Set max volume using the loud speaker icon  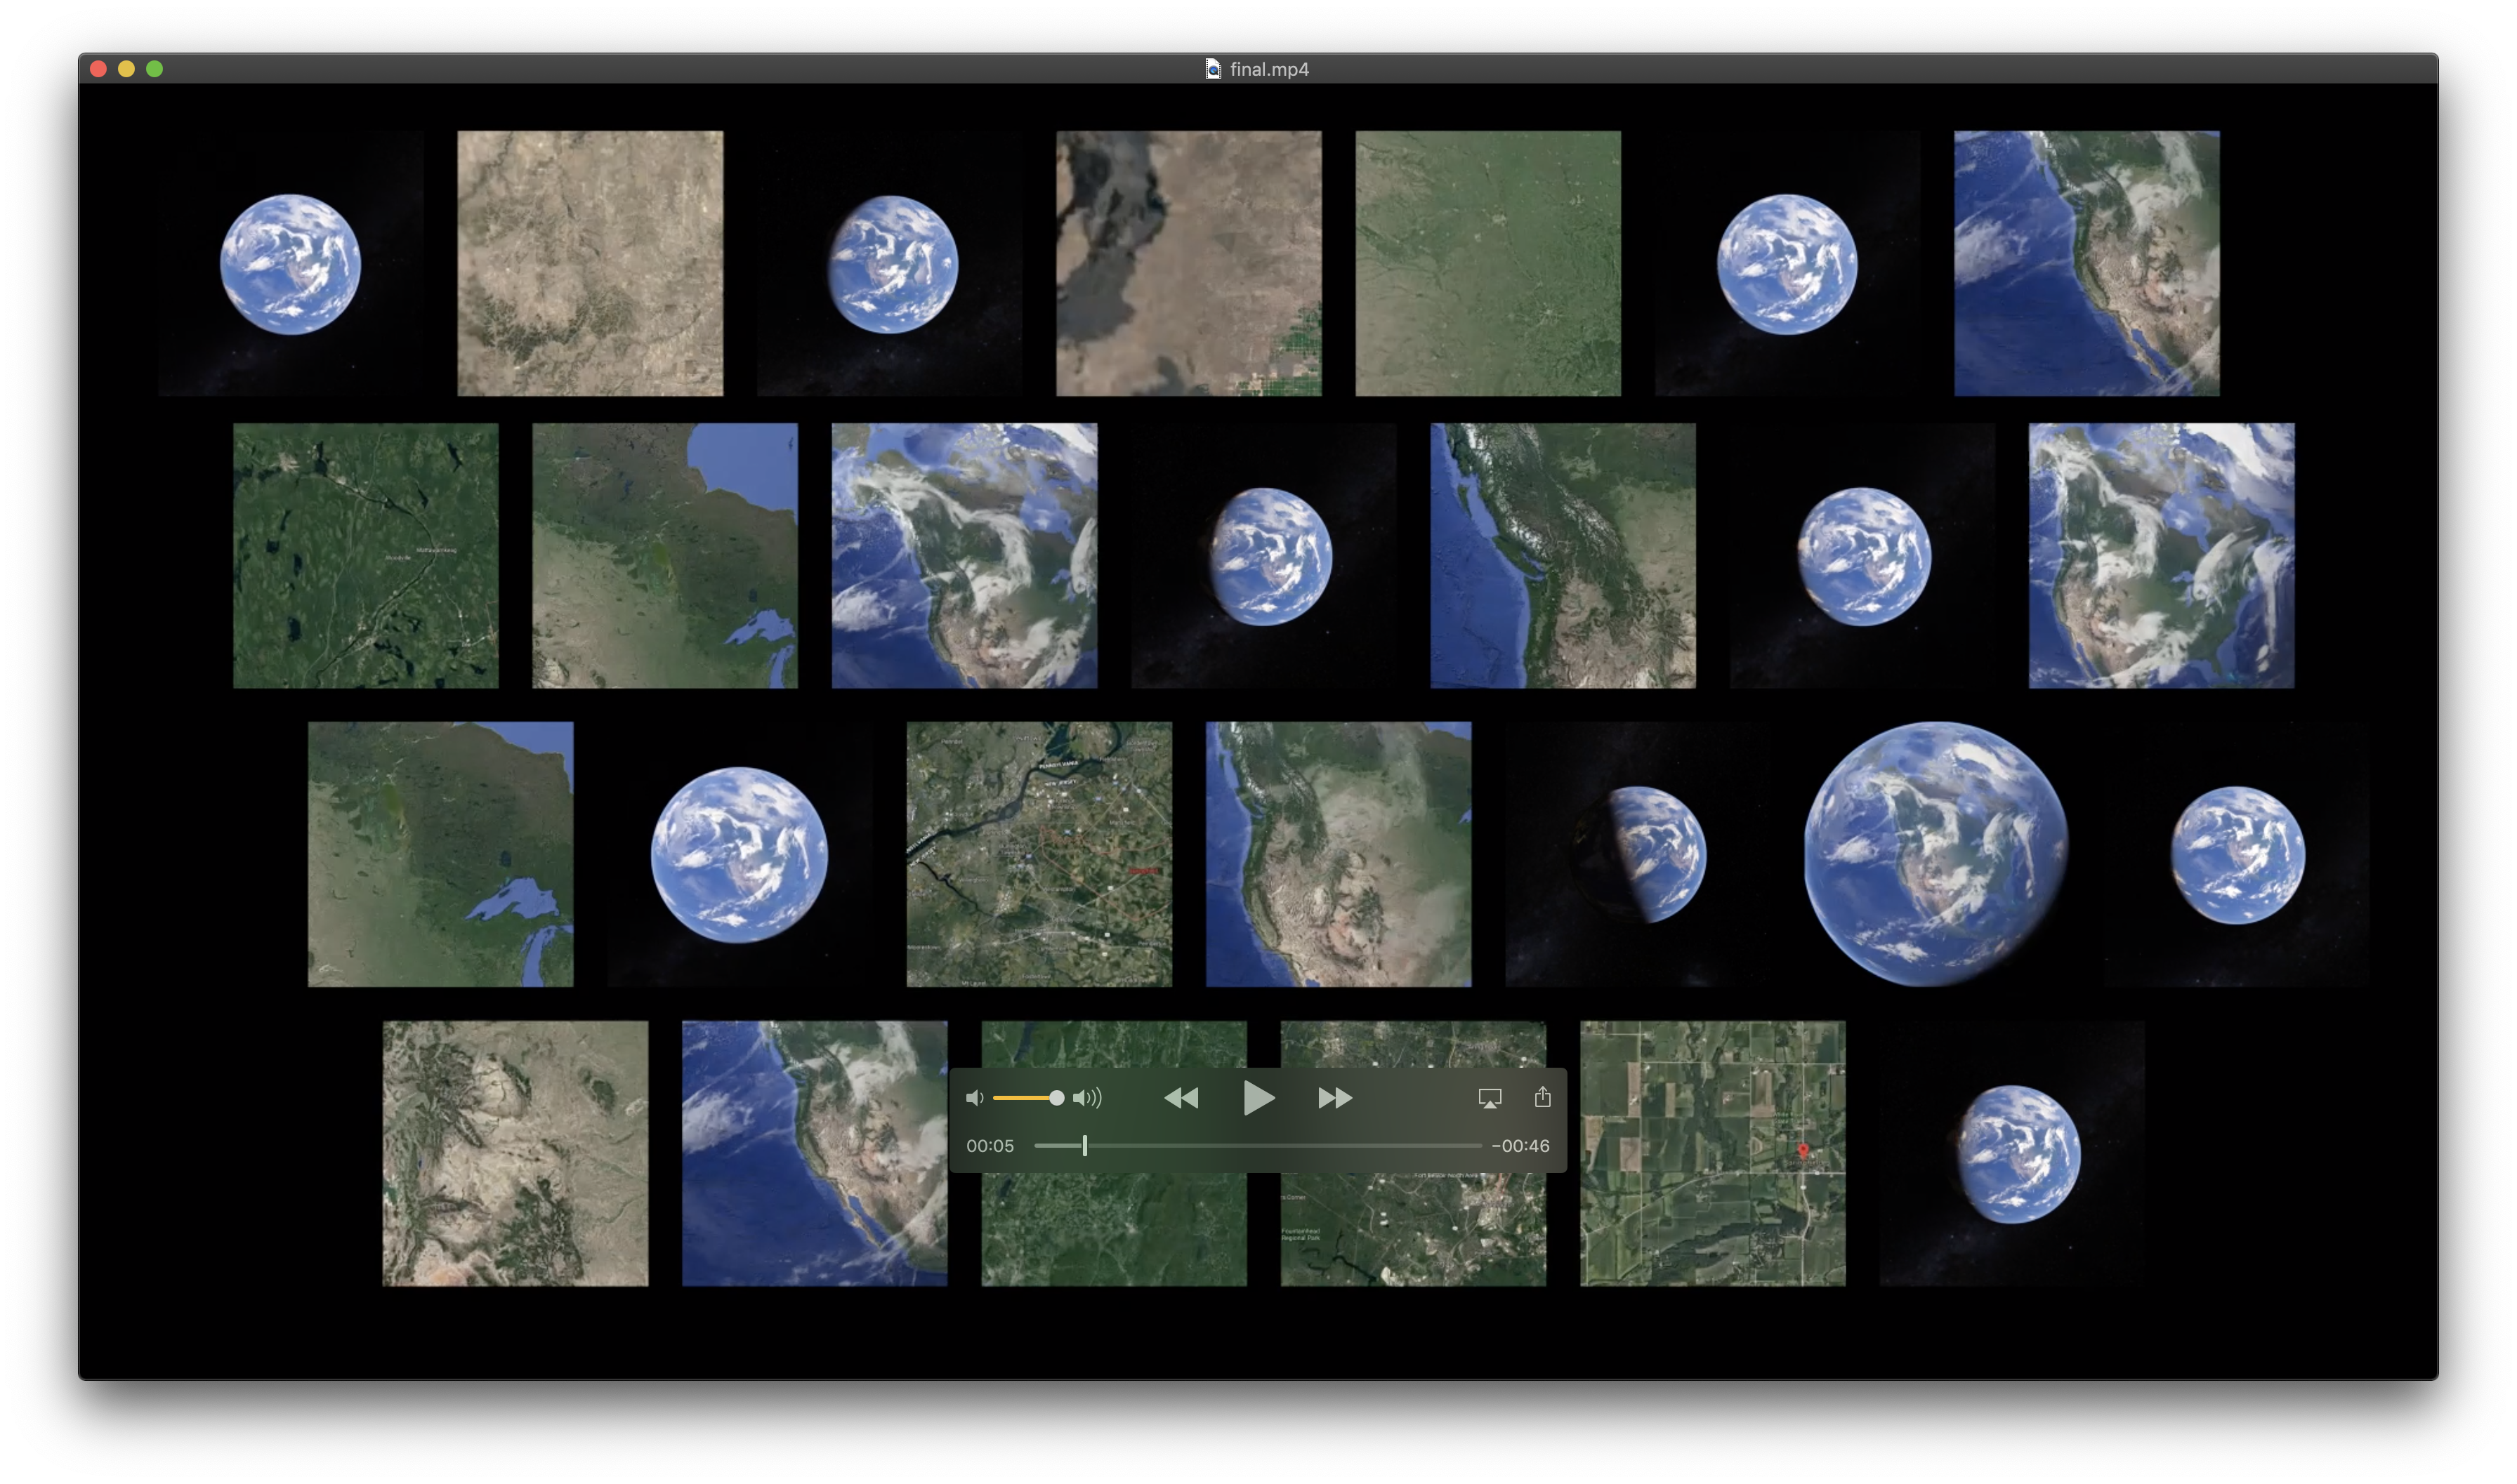pos(1087,1098)
